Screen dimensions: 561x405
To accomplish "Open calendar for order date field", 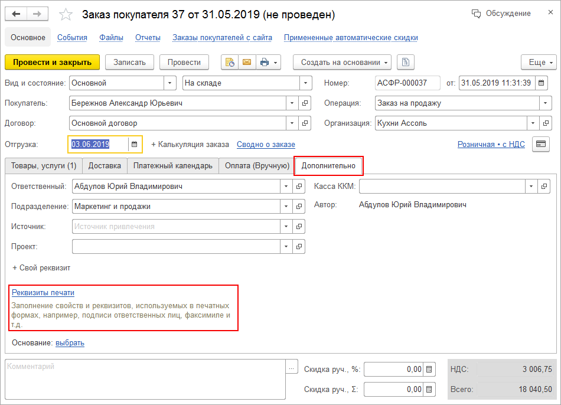I will (541, 83).
